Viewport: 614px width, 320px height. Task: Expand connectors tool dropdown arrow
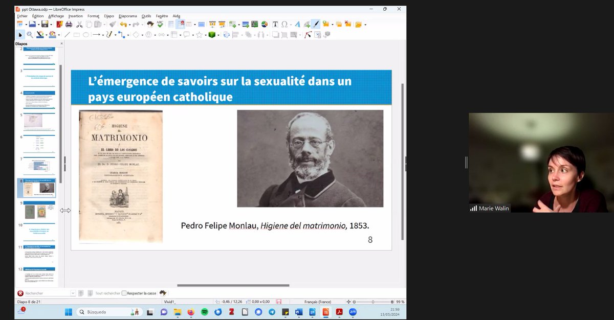click(128, 35)
